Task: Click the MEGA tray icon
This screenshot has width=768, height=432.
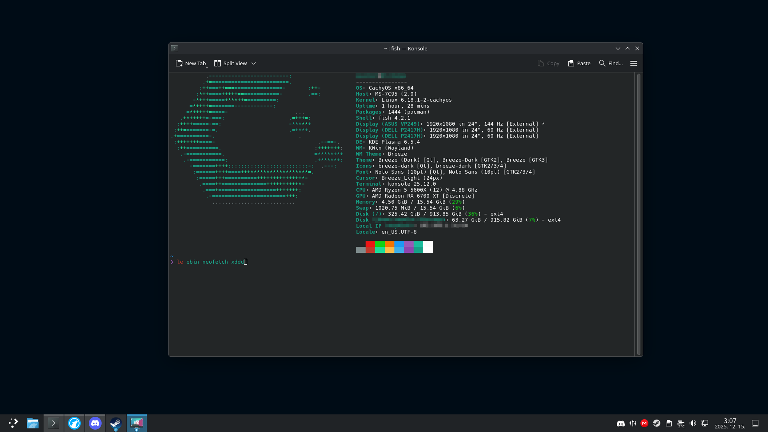Action: [644, 423]
